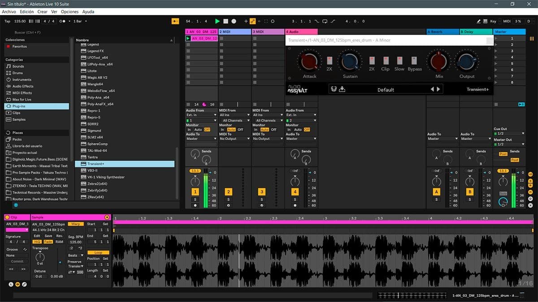The height and width of the screenshot is (302, 538).
Task: Open the Beats warp mode dropdown
Action: [75, 255]
